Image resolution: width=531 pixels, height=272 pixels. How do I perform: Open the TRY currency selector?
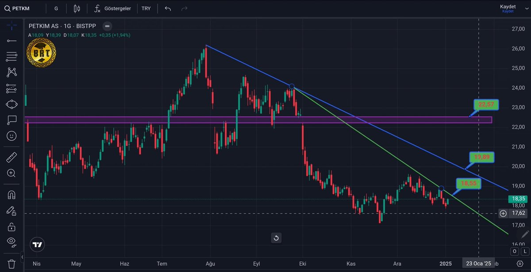click(x=146, y=8)
